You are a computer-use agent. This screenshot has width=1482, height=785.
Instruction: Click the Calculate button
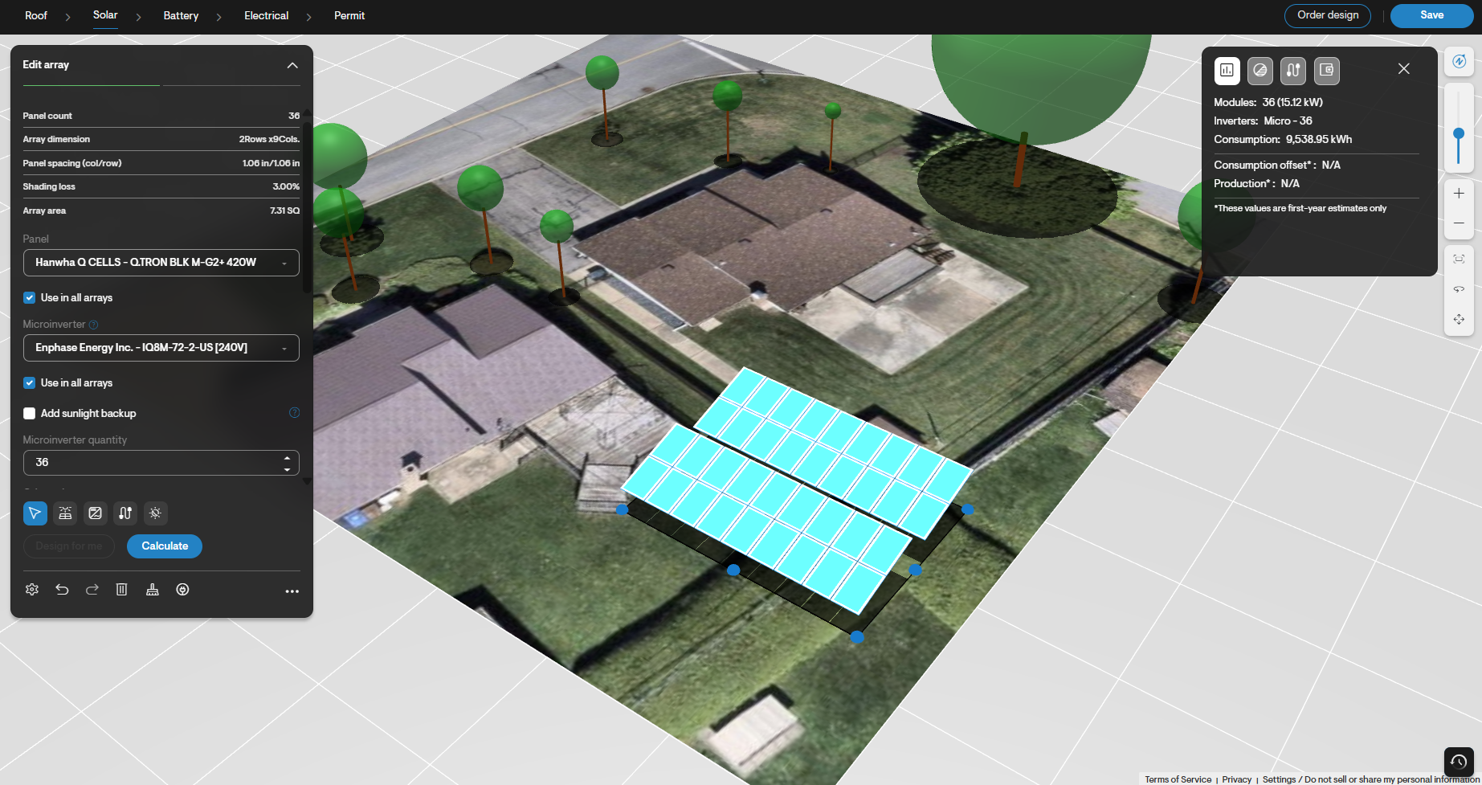click(x=165, y=546)
